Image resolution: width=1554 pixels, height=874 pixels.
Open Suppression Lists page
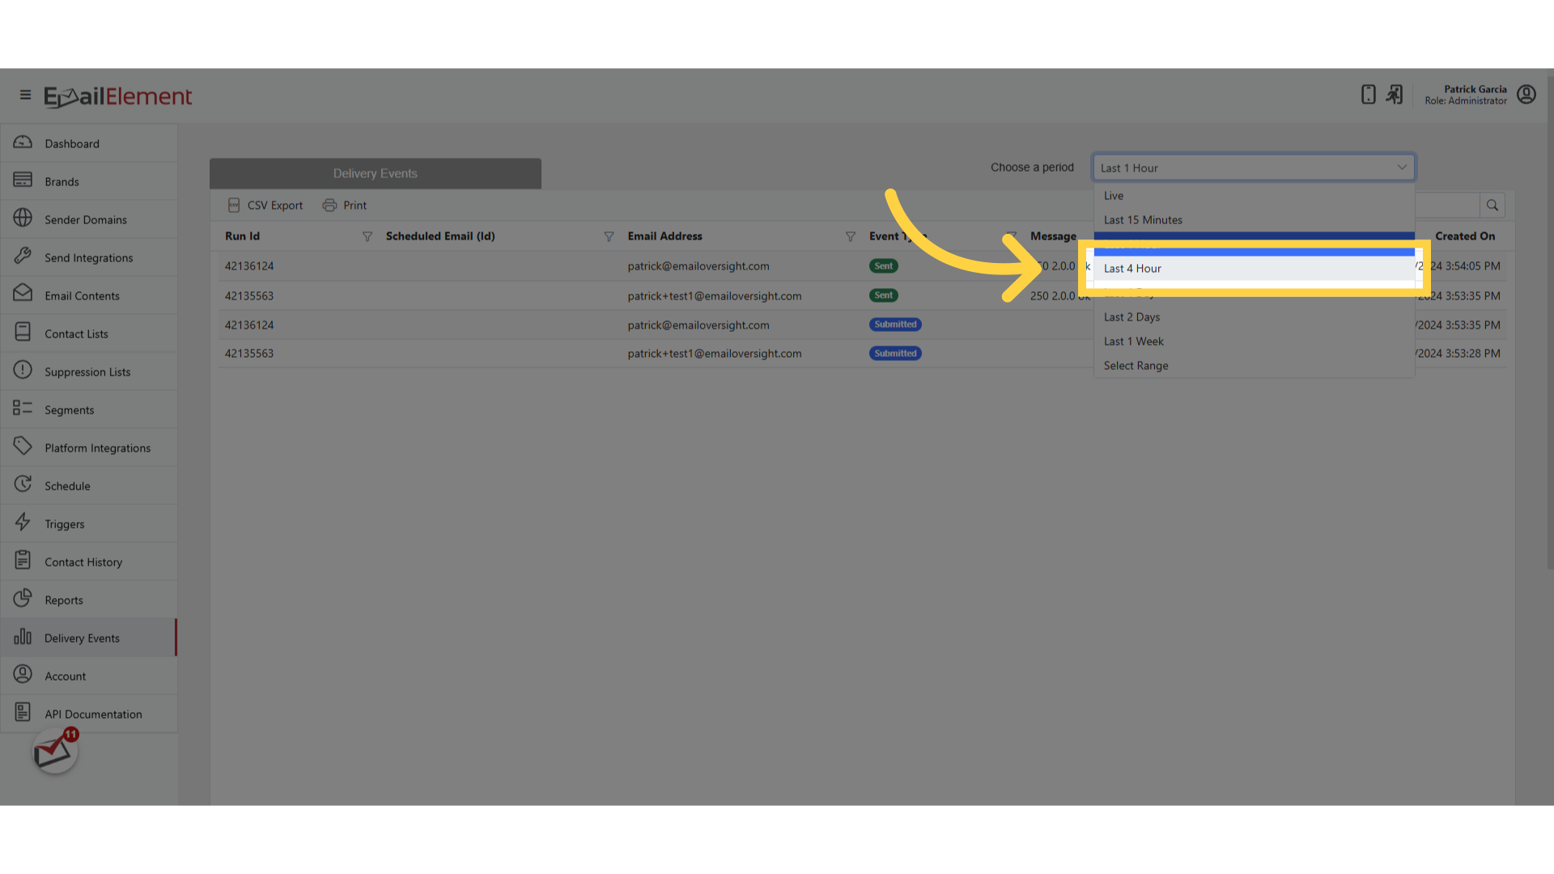[x=89, y=371]
